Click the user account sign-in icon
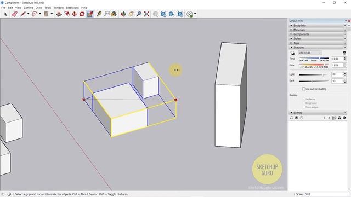This screenshot has height=197, width=351. pos(190,14)
